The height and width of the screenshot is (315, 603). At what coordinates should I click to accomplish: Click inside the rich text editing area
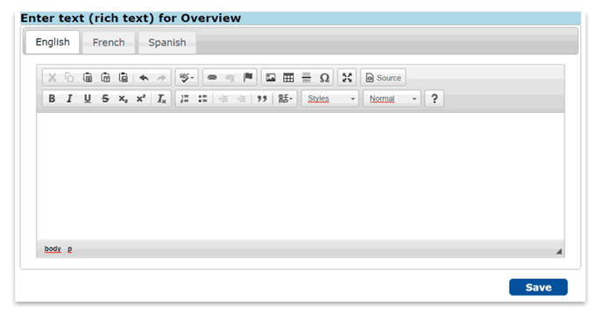(301, 177)
